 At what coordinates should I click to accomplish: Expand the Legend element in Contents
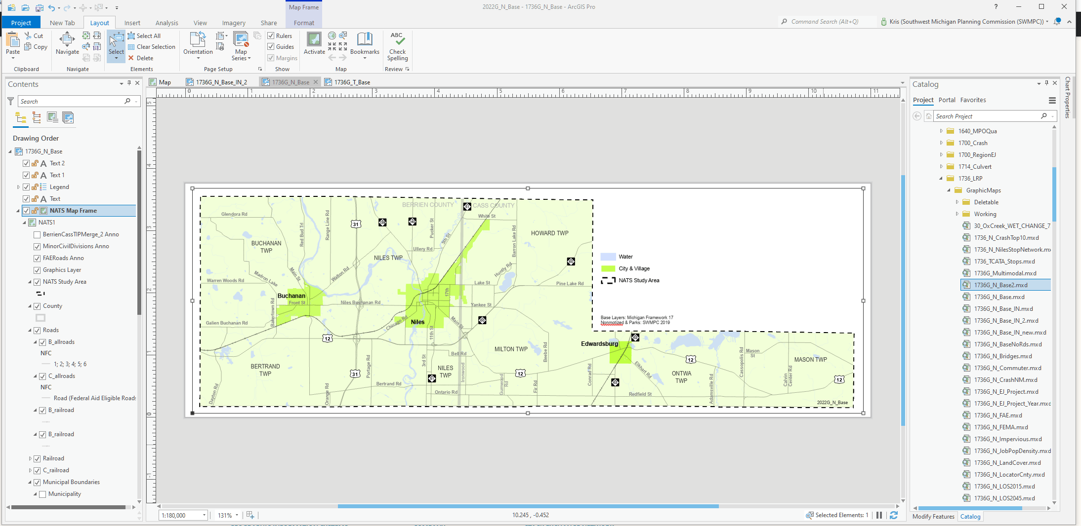click(18, 187)
